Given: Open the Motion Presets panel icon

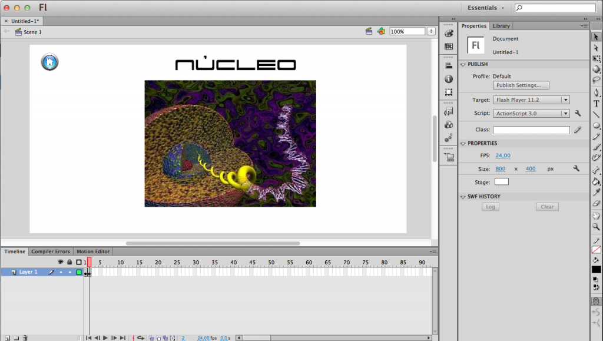Looking at the screenshot, I should pyautogui.click(x=448, y=138).
